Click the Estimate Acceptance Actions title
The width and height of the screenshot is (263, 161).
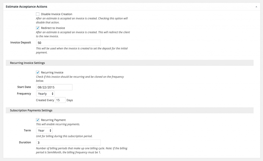point(26,6)
